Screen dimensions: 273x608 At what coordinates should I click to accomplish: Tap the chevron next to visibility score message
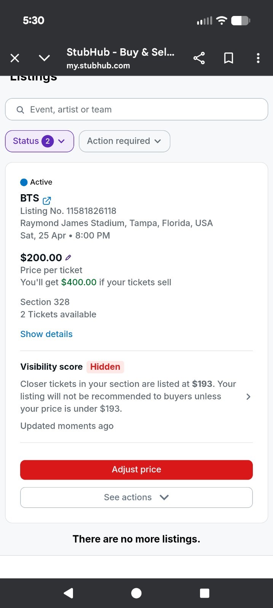[x=248, y=396]
